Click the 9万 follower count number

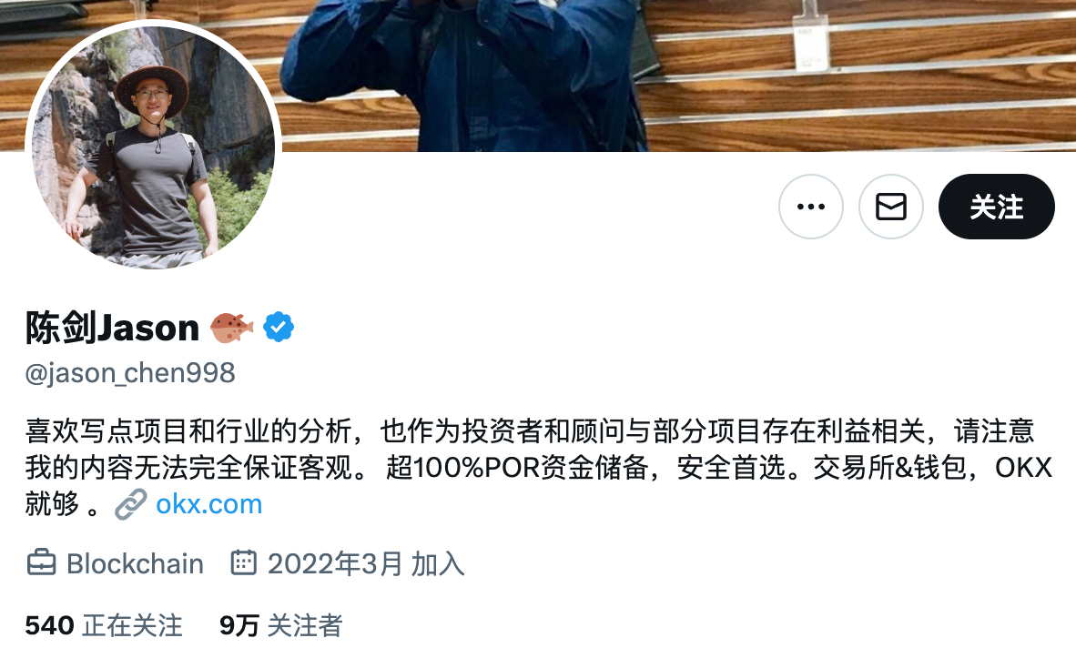[239, 625]
